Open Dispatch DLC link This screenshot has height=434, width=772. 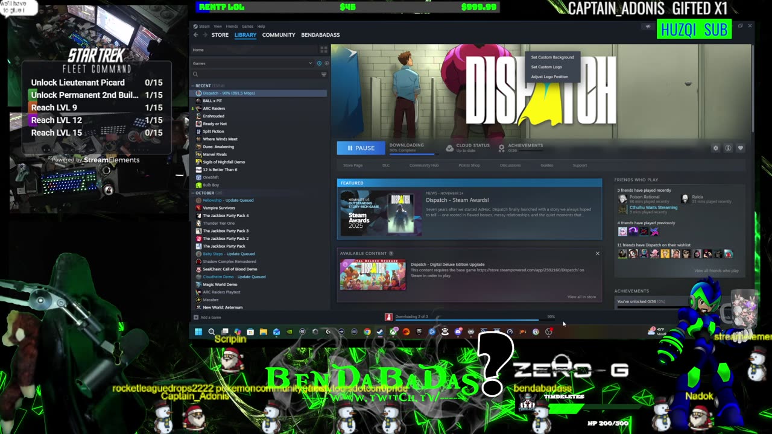[386, 165]
